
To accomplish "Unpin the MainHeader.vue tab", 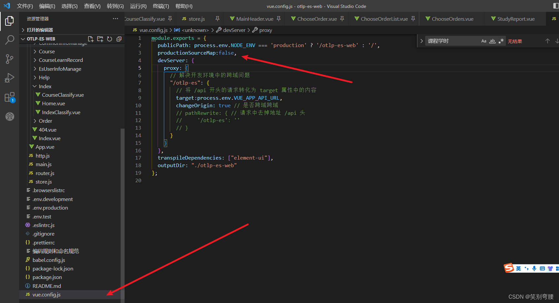I will [279, 19].
